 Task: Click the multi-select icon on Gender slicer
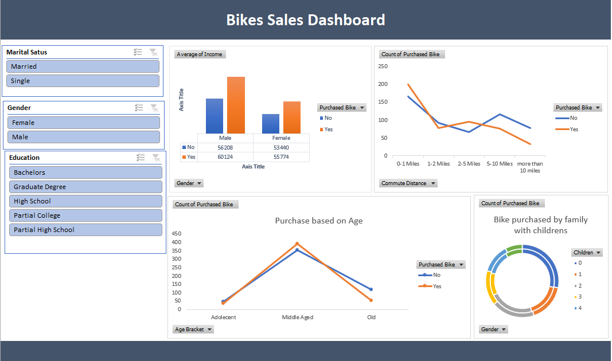click(x=138, y=107)
